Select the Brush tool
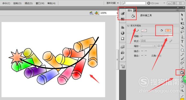The width and height of the screenshot is (186, 100). click(182, 59)
